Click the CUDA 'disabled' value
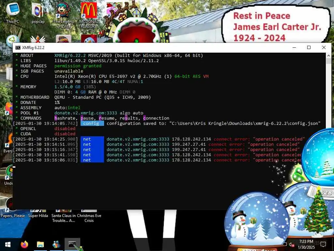 click(x=65, y=134)
